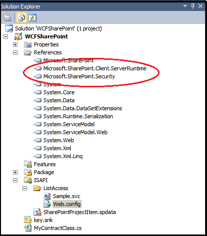Select the ListAccess label
Screen dimensions: 207x236
pyautogui.click(x=56, y=188)
